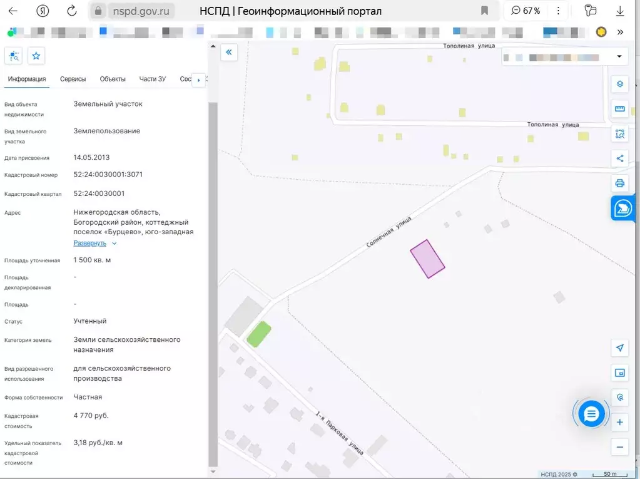Open the overview mini-map tool
Viewport: 640px width, 479px height.
pos(619,373)
